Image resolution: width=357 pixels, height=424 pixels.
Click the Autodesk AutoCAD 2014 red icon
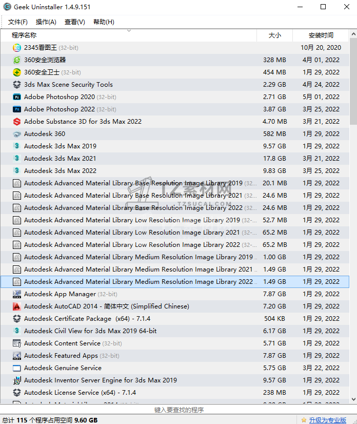click(17, 306)
